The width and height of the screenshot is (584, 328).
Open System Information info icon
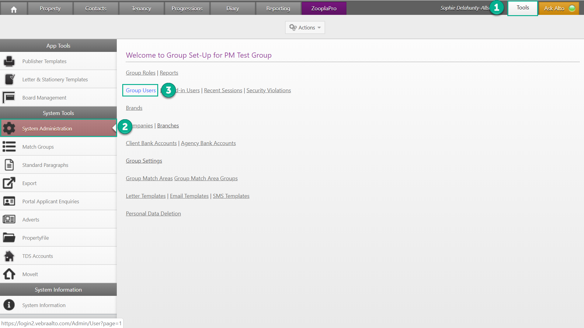[x=9, y=305]
